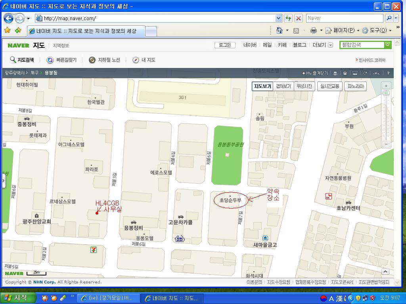This screenshot has height=304, width=406.
Task: Focus the browser Naver search box
Action: coord(345,18)
